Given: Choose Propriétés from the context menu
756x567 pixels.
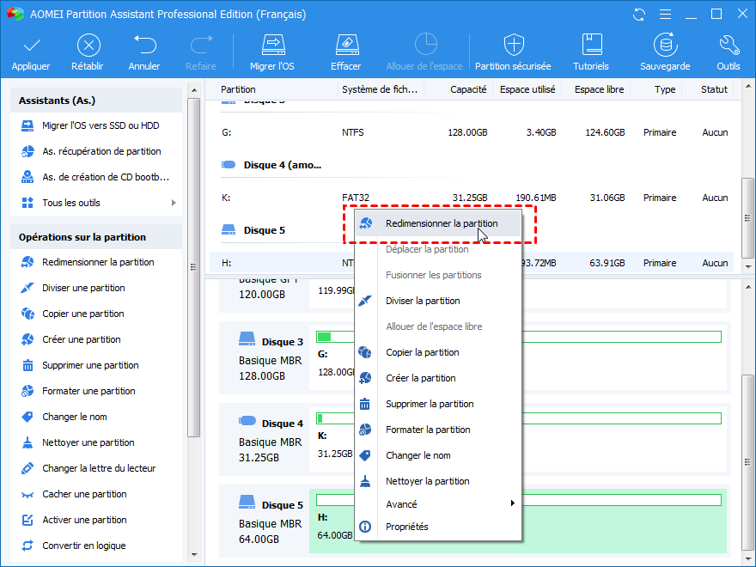Looking at the screenshot, I should [x=406, y=527].
